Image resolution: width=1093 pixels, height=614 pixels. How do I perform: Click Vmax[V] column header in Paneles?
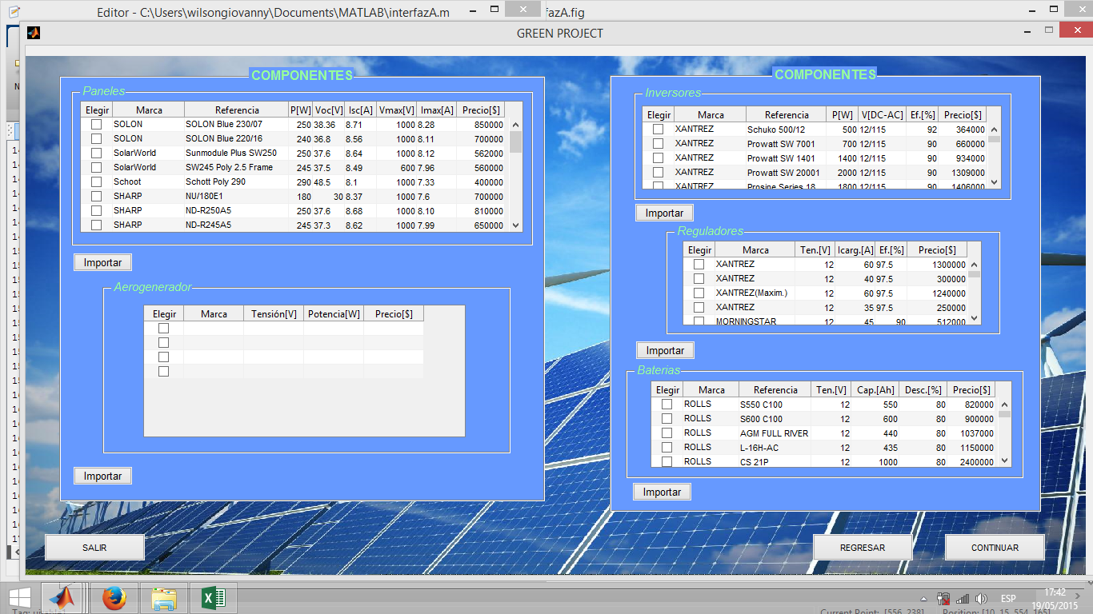coord(397,110)
